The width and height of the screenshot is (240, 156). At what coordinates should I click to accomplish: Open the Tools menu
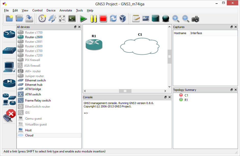(79, 10)
